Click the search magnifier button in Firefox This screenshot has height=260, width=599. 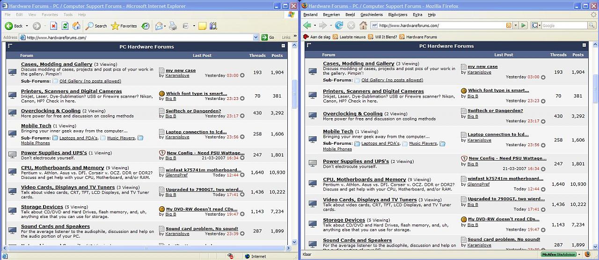[x=593, y=25]
